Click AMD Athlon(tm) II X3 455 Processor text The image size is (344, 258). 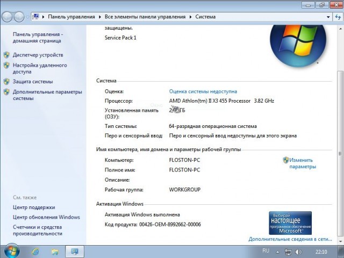coord(210,101)
